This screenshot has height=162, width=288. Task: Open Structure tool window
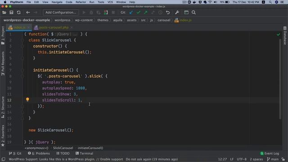(x=3, y=107)
